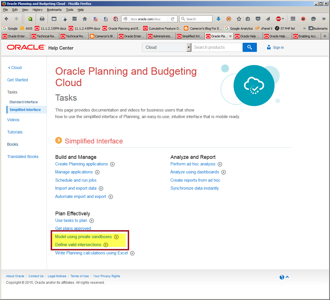Image resolution: width=330 pixels, height=300 pixels.
Task: Click the blue search magnifier button
Action: [249, 47]
